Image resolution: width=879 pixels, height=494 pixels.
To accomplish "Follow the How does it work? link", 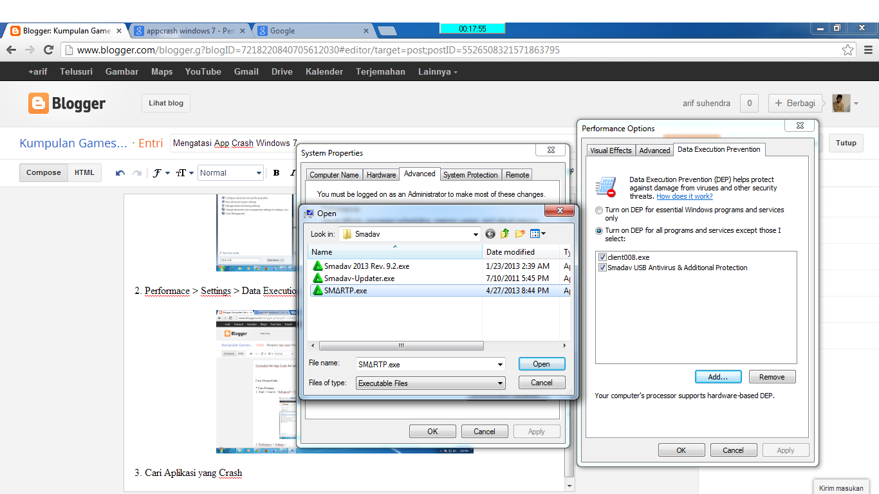I will (684, 197).
